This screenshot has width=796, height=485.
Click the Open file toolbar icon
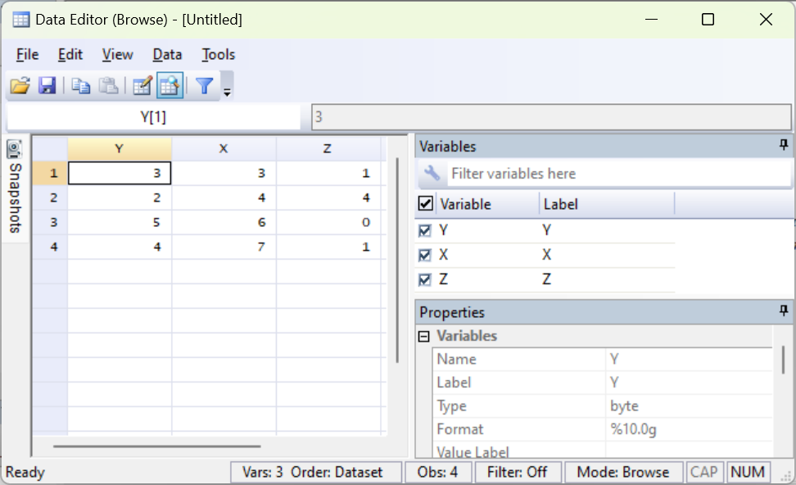click(x=20, y=85)
